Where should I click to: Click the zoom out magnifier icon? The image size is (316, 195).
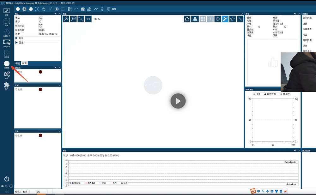(73, 19)
